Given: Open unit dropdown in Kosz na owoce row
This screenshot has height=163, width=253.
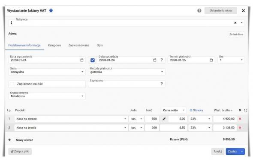Looking at the screenshot, I should click(x=141, y=119).
